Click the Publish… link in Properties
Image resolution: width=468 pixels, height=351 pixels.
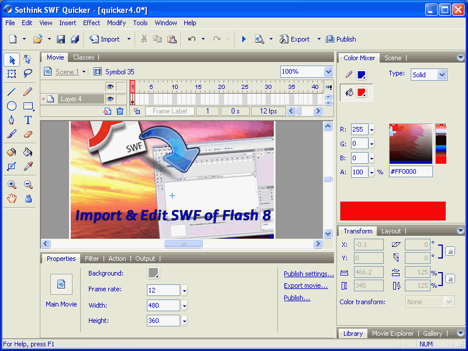pos(297,298)
